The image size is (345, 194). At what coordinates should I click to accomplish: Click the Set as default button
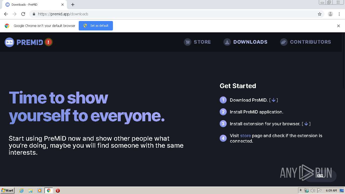tap(96, 26)
